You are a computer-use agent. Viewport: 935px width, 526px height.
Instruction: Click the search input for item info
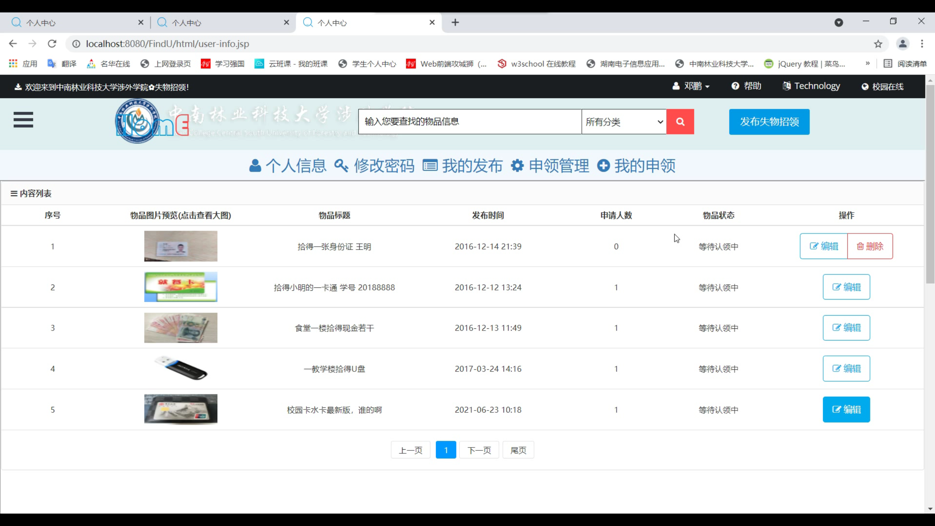tap(469, 122)
